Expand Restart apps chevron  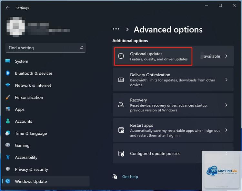226,130
